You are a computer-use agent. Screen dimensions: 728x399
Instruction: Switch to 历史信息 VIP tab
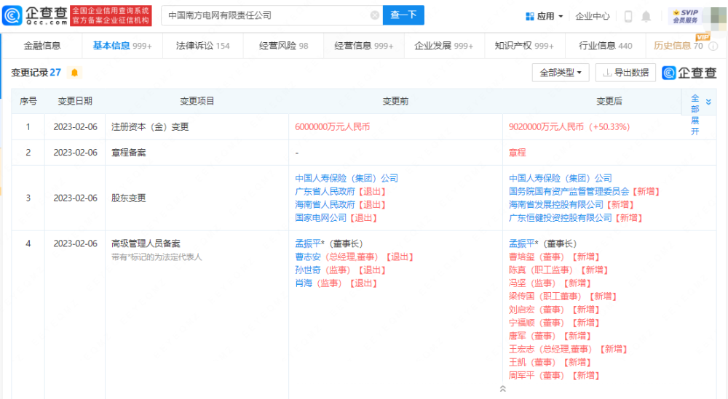click(x=678, y=45)
